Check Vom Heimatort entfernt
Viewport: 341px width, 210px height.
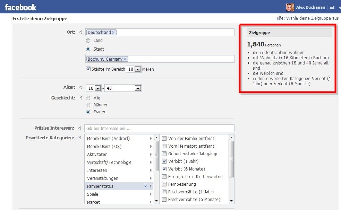click(x=164, y=146)
